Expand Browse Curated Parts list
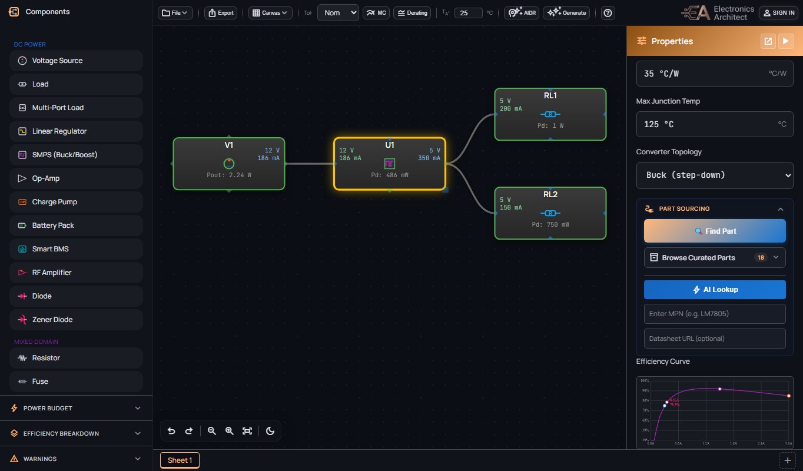 (x=715, y=258)
